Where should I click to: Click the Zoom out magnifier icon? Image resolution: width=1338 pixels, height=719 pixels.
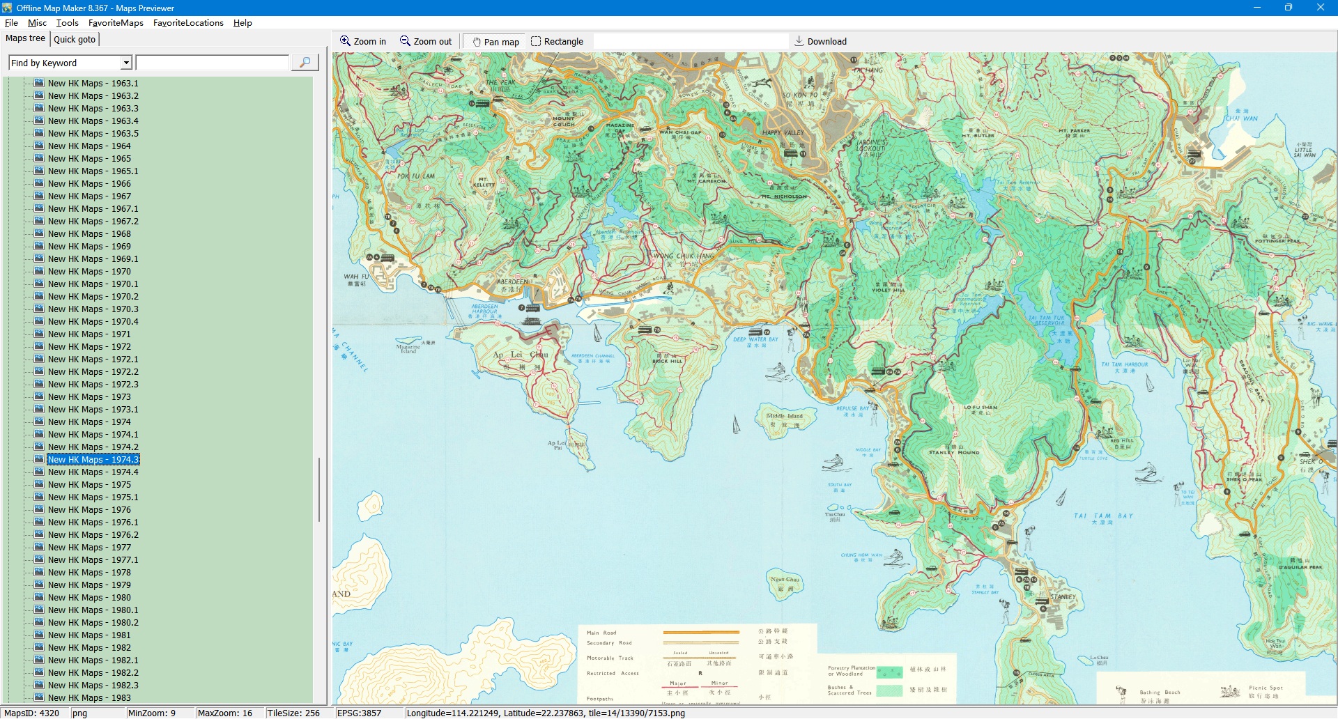(405, 41)
